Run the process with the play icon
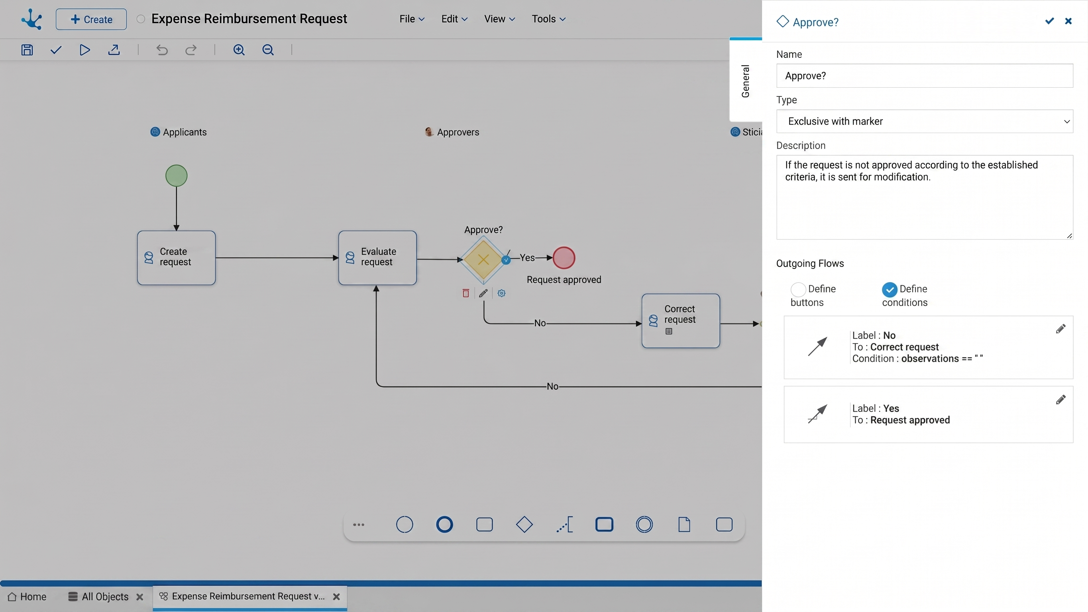 (84, 50)
